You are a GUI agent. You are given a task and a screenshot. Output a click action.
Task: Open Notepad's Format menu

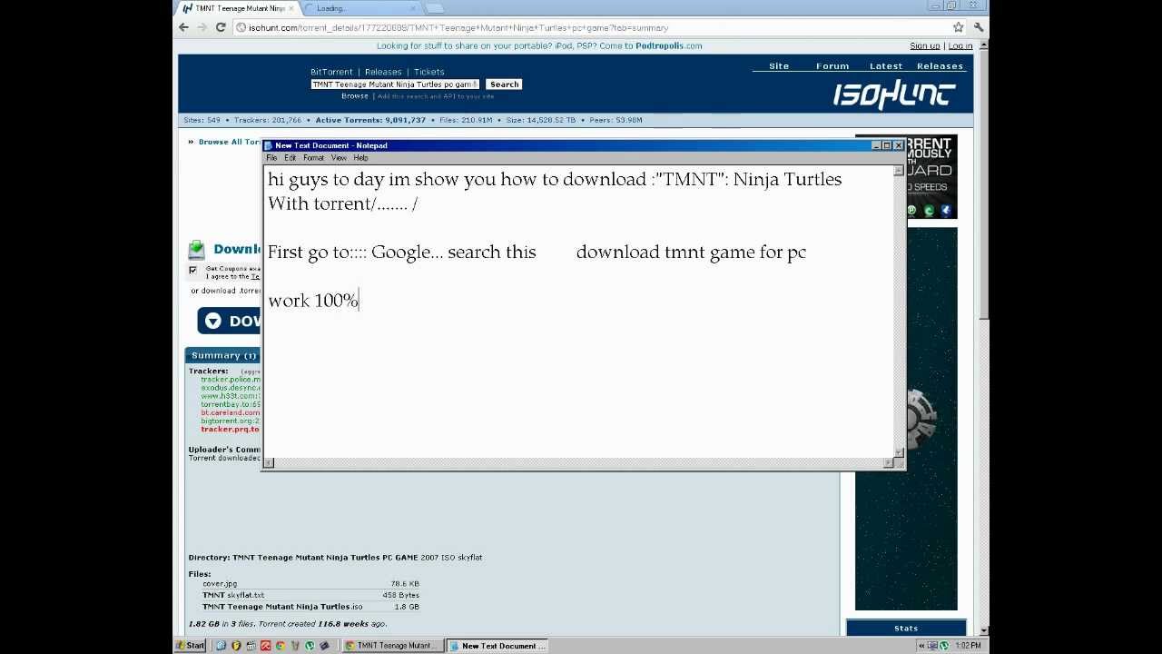(313, 158)
